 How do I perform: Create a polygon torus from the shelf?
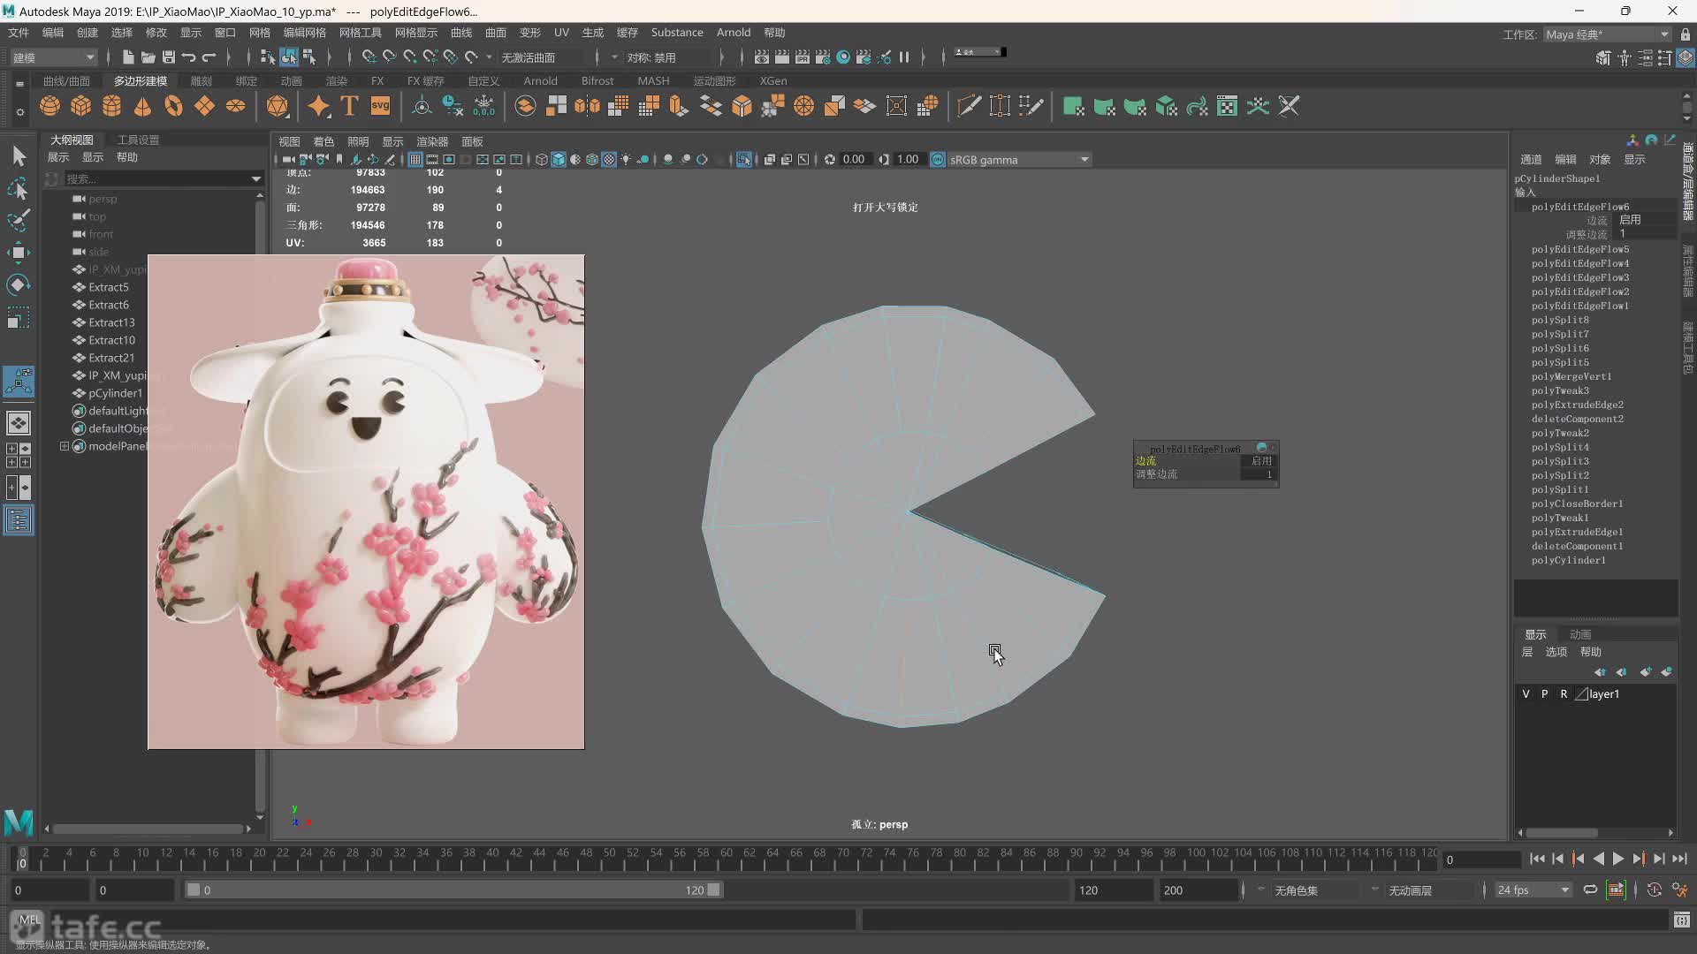coord(173,107)
